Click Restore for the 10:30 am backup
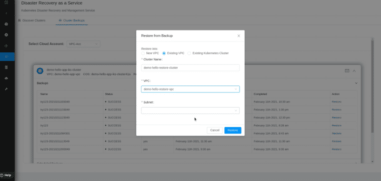Viewport: 381px width, 181px height. [x=337, y=102]
